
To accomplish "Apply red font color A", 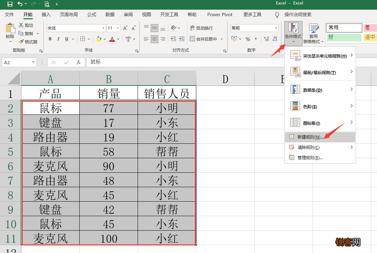I will click(112, 39).
